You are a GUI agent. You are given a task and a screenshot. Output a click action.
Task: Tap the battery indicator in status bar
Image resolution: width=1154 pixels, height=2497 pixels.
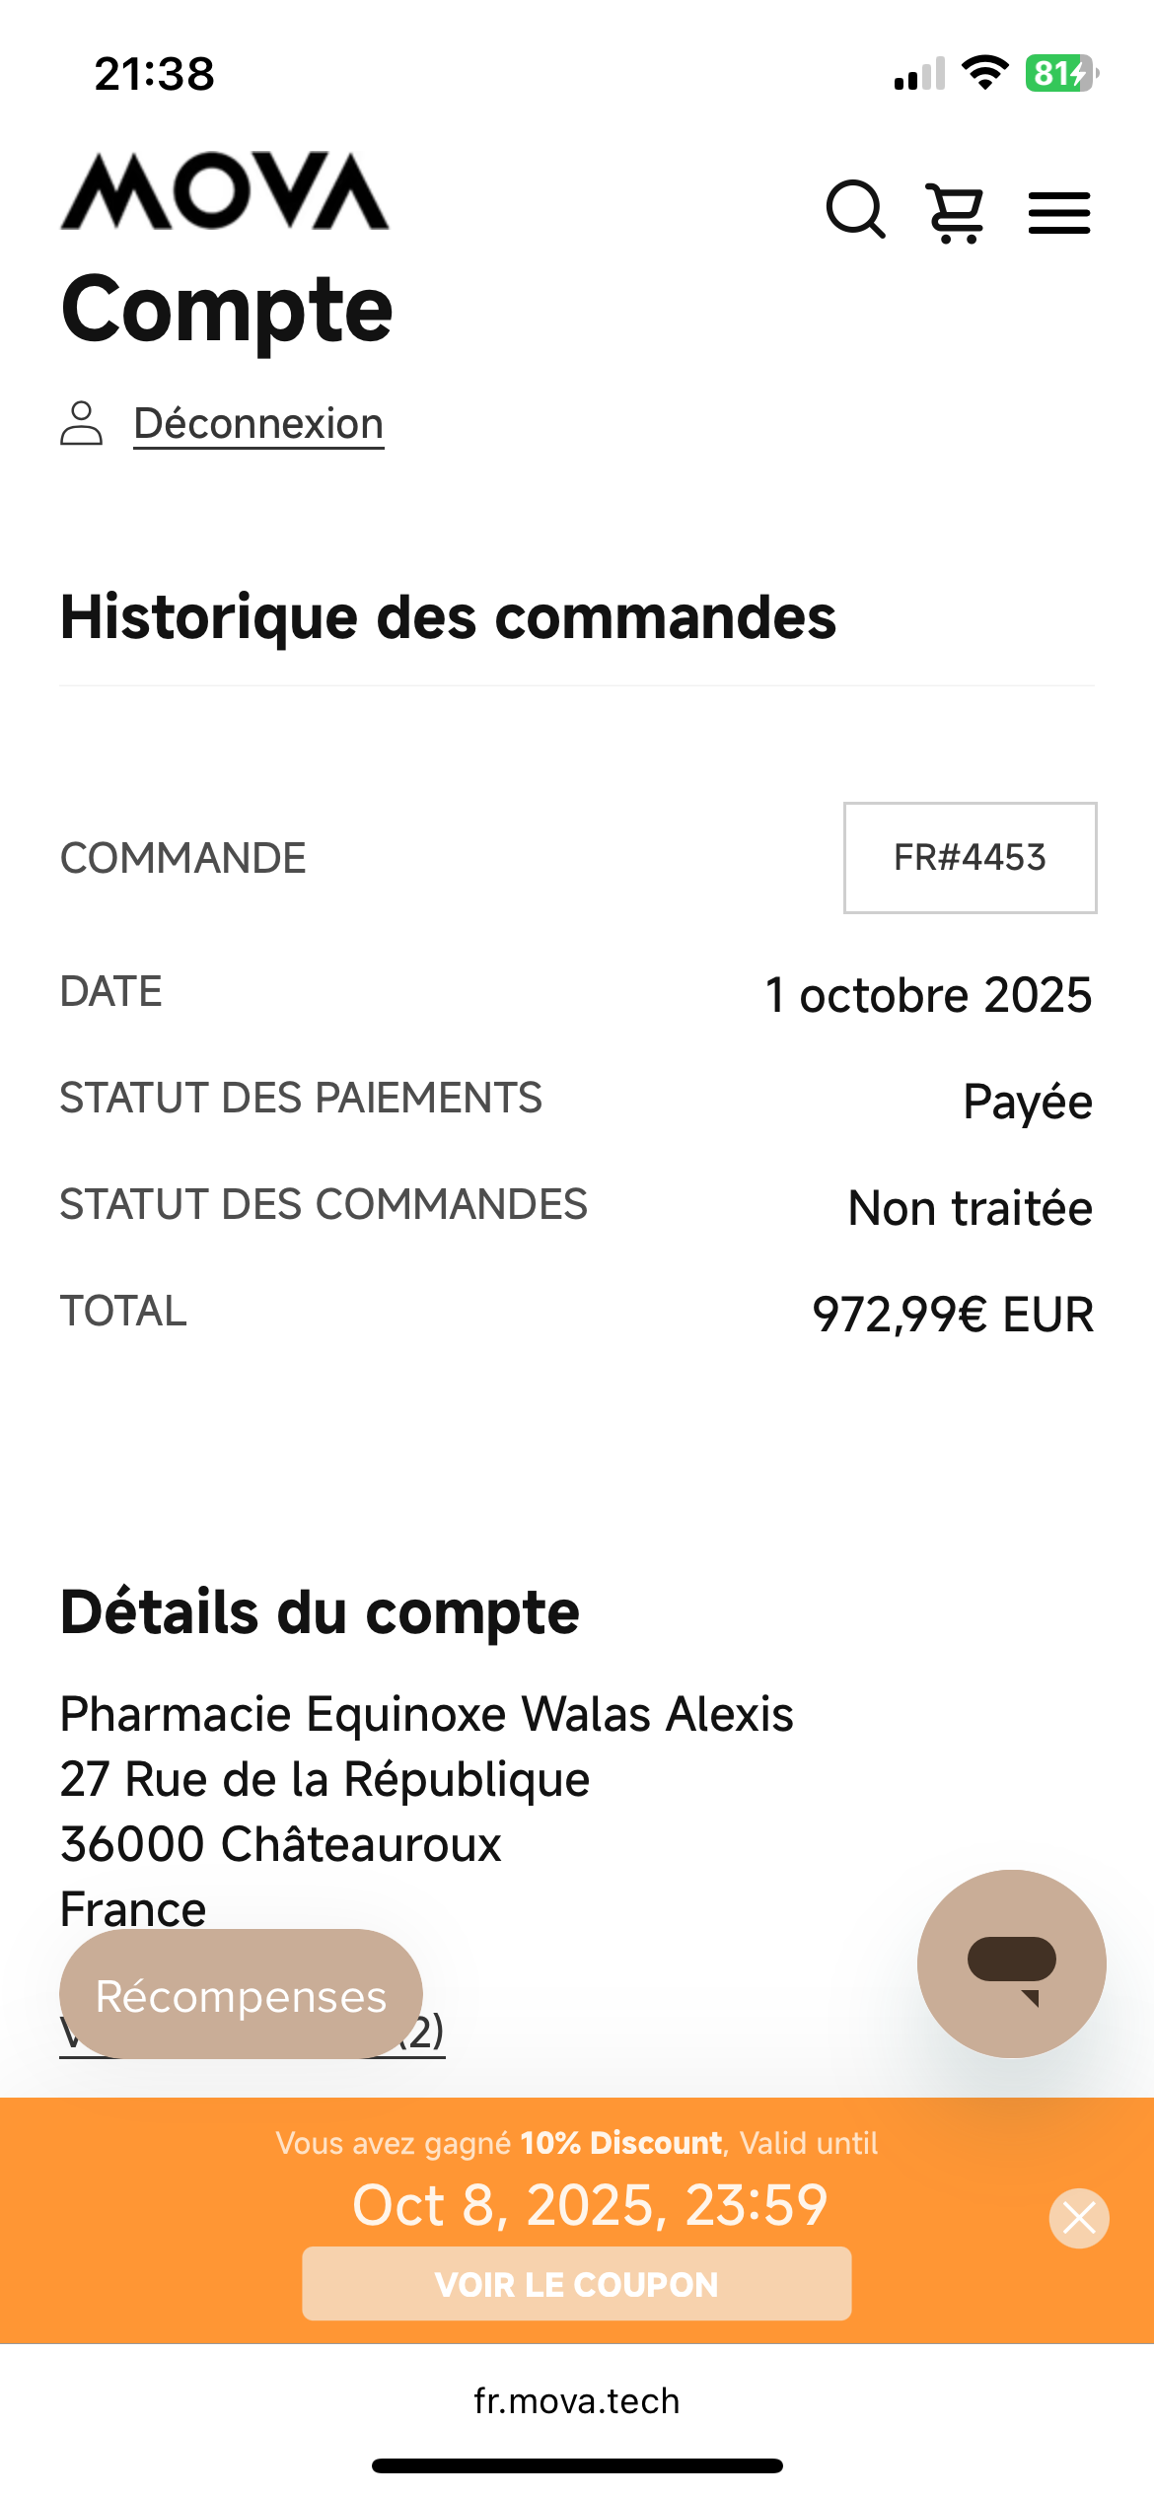click(x=1061, y=73)
